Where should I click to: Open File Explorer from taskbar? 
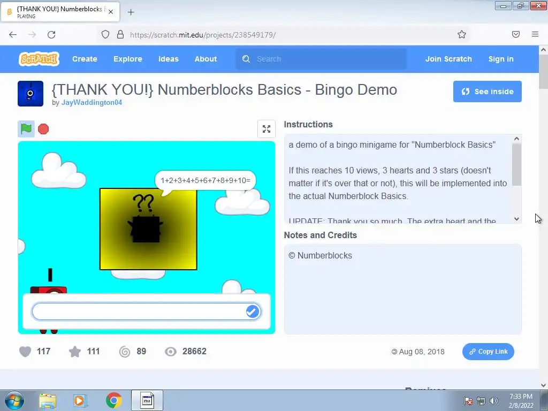click(x=48, y=400)
